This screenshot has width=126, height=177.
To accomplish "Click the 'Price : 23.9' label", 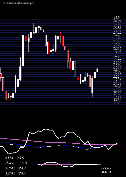I will click(x=16, y=163).
